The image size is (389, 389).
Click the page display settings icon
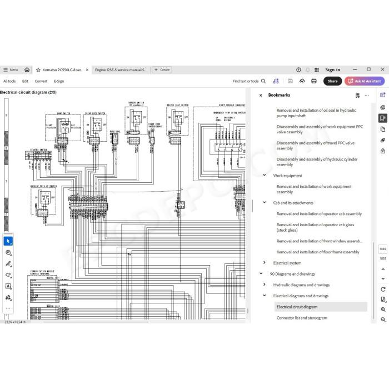click(383, 300)
